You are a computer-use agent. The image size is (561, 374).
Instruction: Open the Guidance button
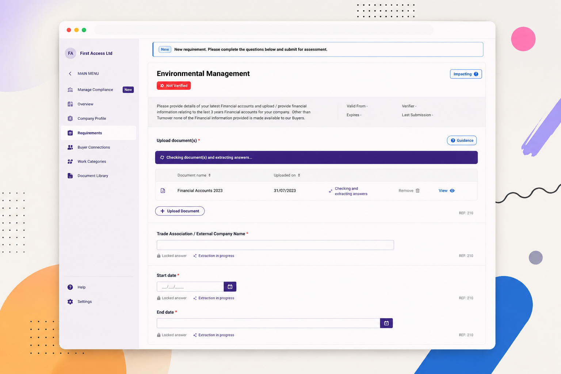point(462,141)
